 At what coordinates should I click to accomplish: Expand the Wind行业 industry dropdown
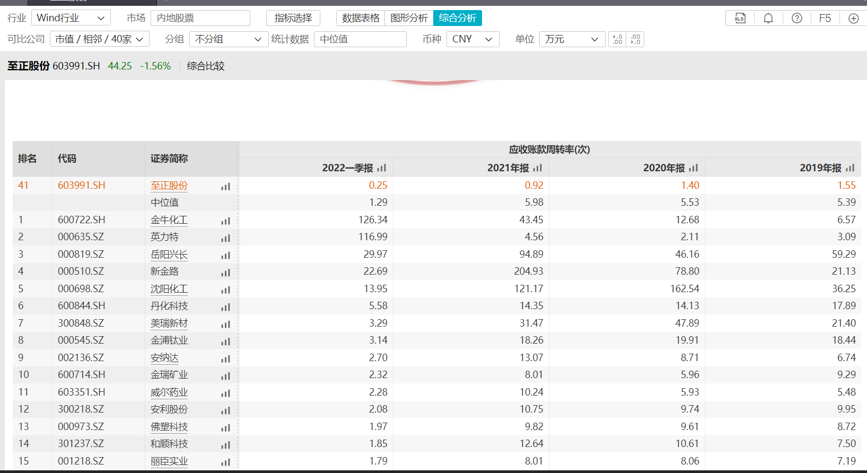(x=71, y=18)
